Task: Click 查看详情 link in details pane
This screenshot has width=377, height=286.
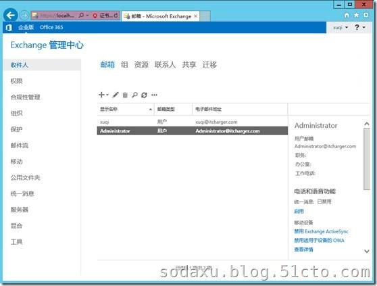Action: coord(303,249)
